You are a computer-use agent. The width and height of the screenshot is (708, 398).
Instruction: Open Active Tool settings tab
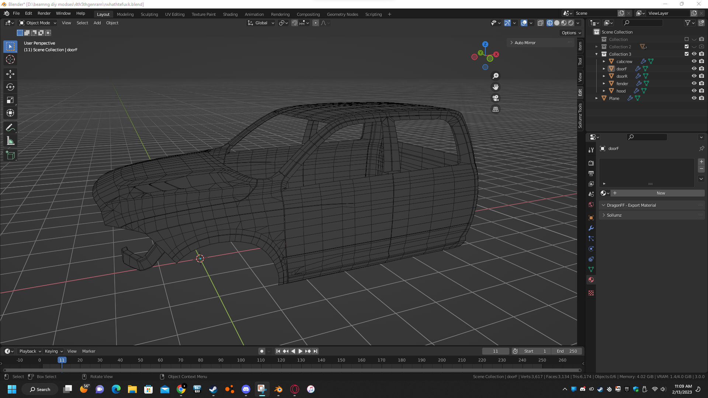[x=591, y=150]
